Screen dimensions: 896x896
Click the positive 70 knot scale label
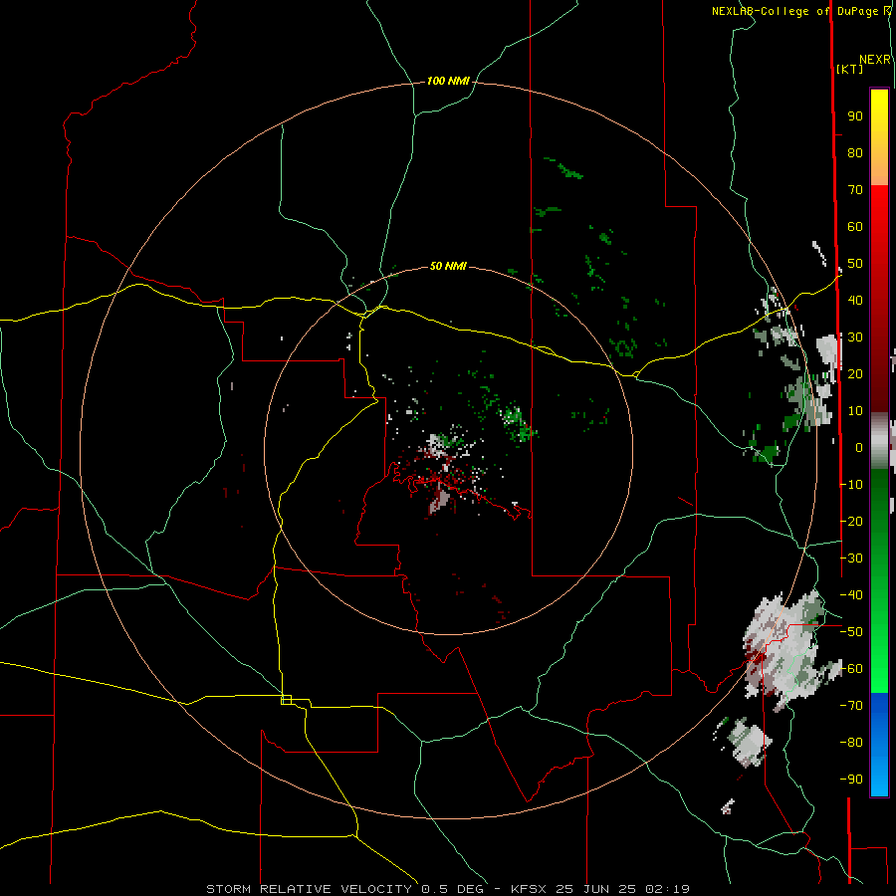(855, 190)
